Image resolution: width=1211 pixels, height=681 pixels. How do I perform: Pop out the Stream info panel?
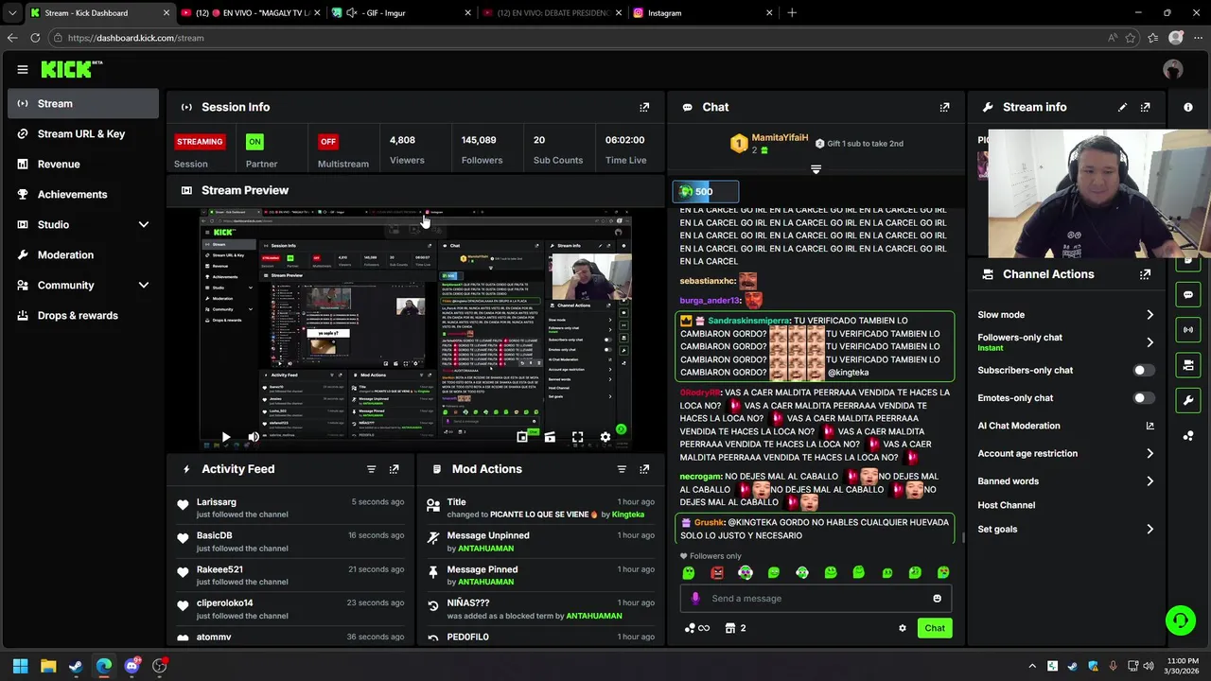(1146, 107)
